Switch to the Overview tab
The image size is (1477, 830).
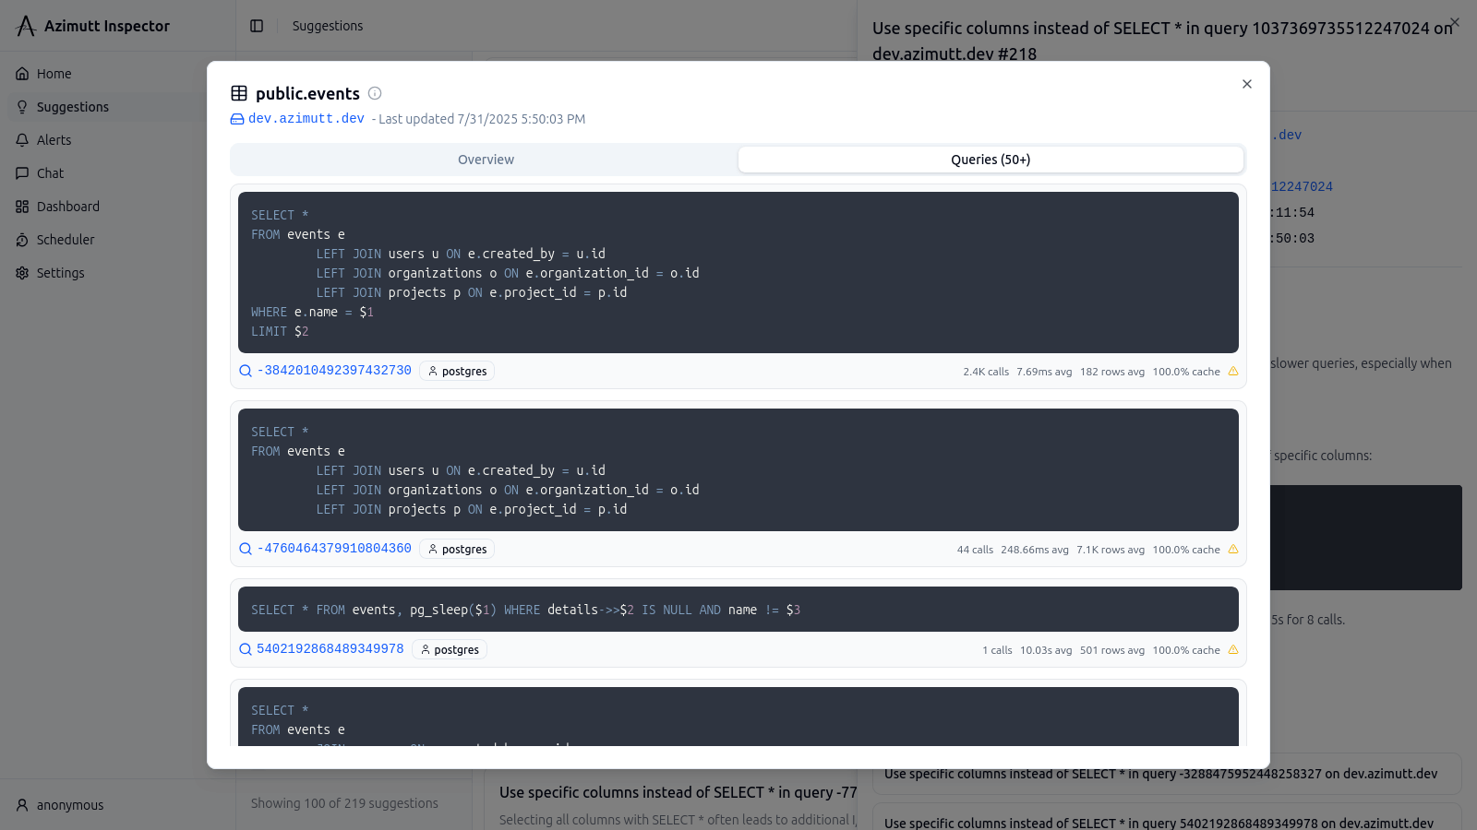coord(486,160)
